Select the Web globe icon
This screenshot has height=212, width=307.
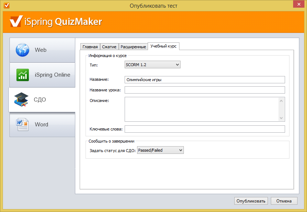click(x=22, y=50)
